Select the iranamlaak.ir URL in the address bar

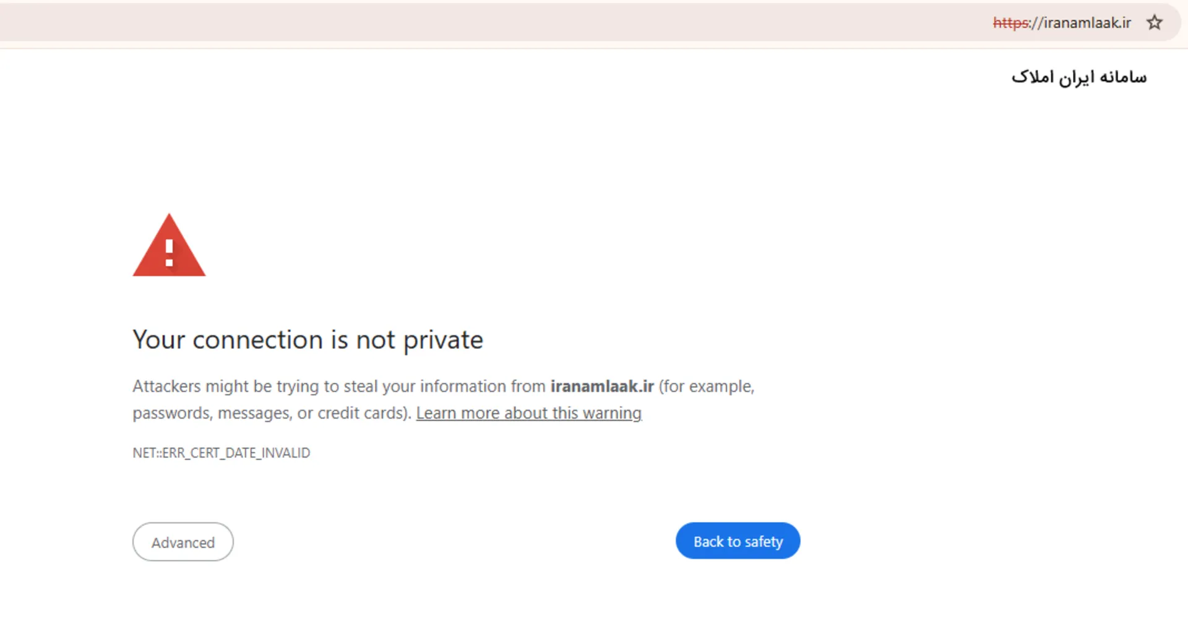[1086, 24]
